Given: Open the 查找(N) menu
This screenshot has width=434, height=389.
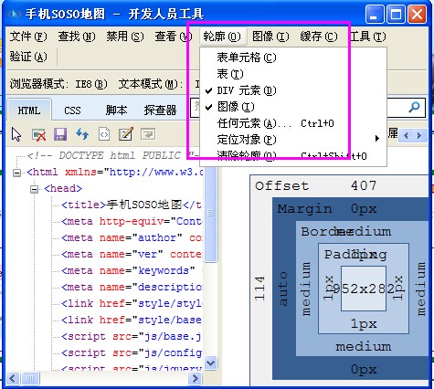Looking at the screenshot, I should (77, 37).
